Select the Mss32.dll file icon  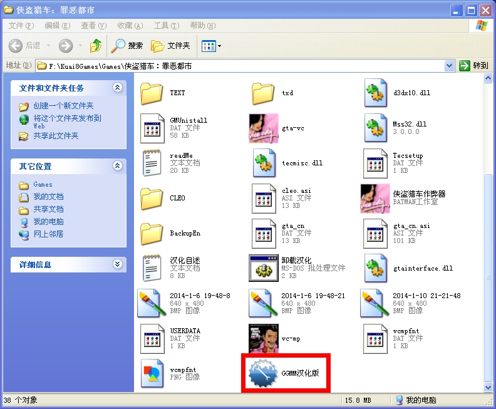tap(375, 128)
